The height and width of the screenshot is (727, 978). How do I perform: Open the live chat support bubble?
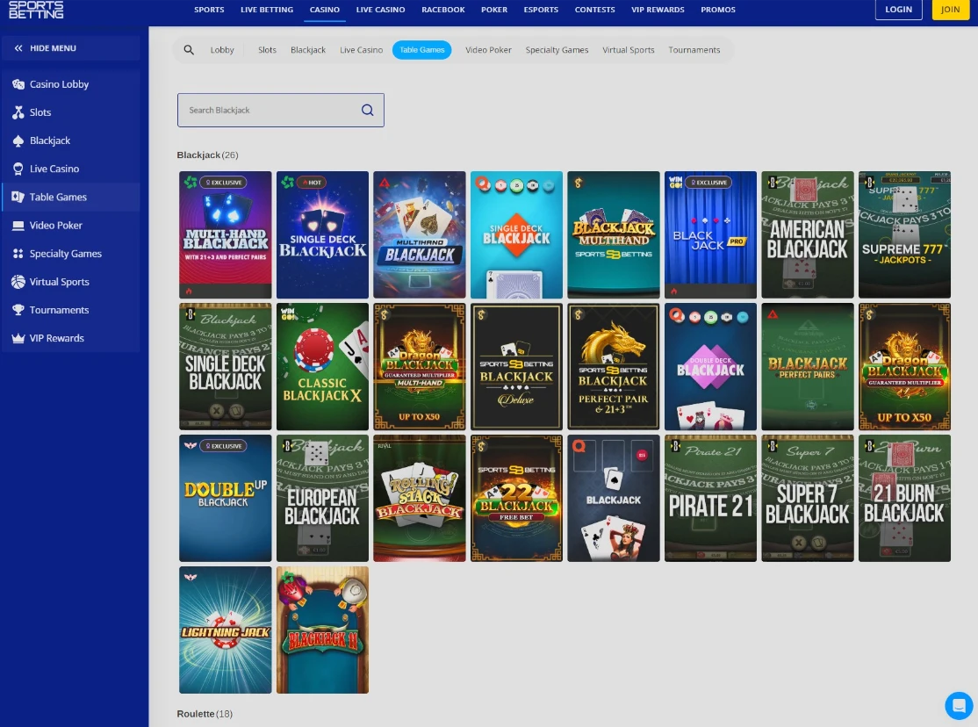click(959, 705)
